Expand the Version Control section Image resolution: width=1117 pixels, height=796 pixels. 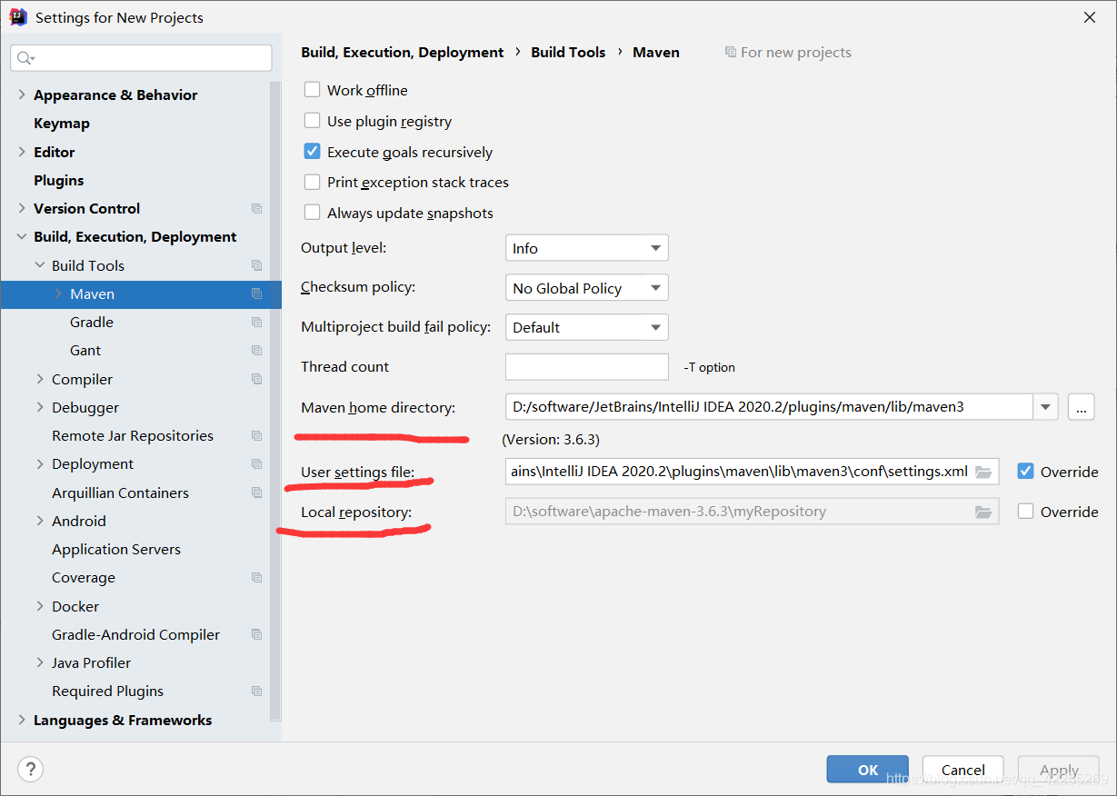(22, 209)
